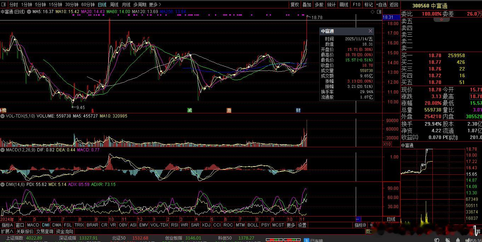
Task: Switch to the 月线 monthly chart tab
Action: click(126, 5)
